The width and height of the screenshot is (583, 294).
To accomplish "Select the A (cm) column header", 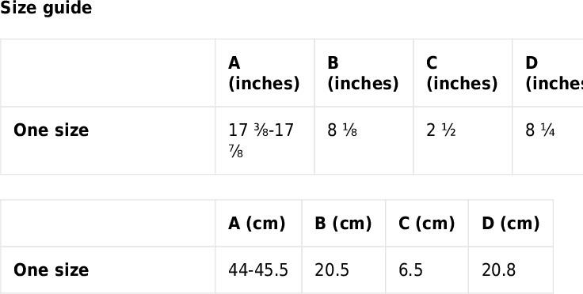I will 258,223.
